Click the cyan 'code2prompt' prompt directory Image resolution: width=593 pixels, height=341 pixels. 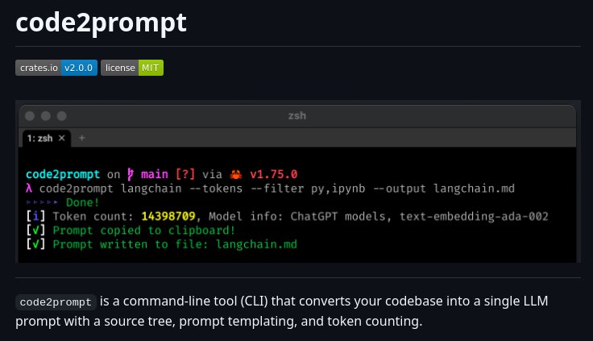coord(63,174)
